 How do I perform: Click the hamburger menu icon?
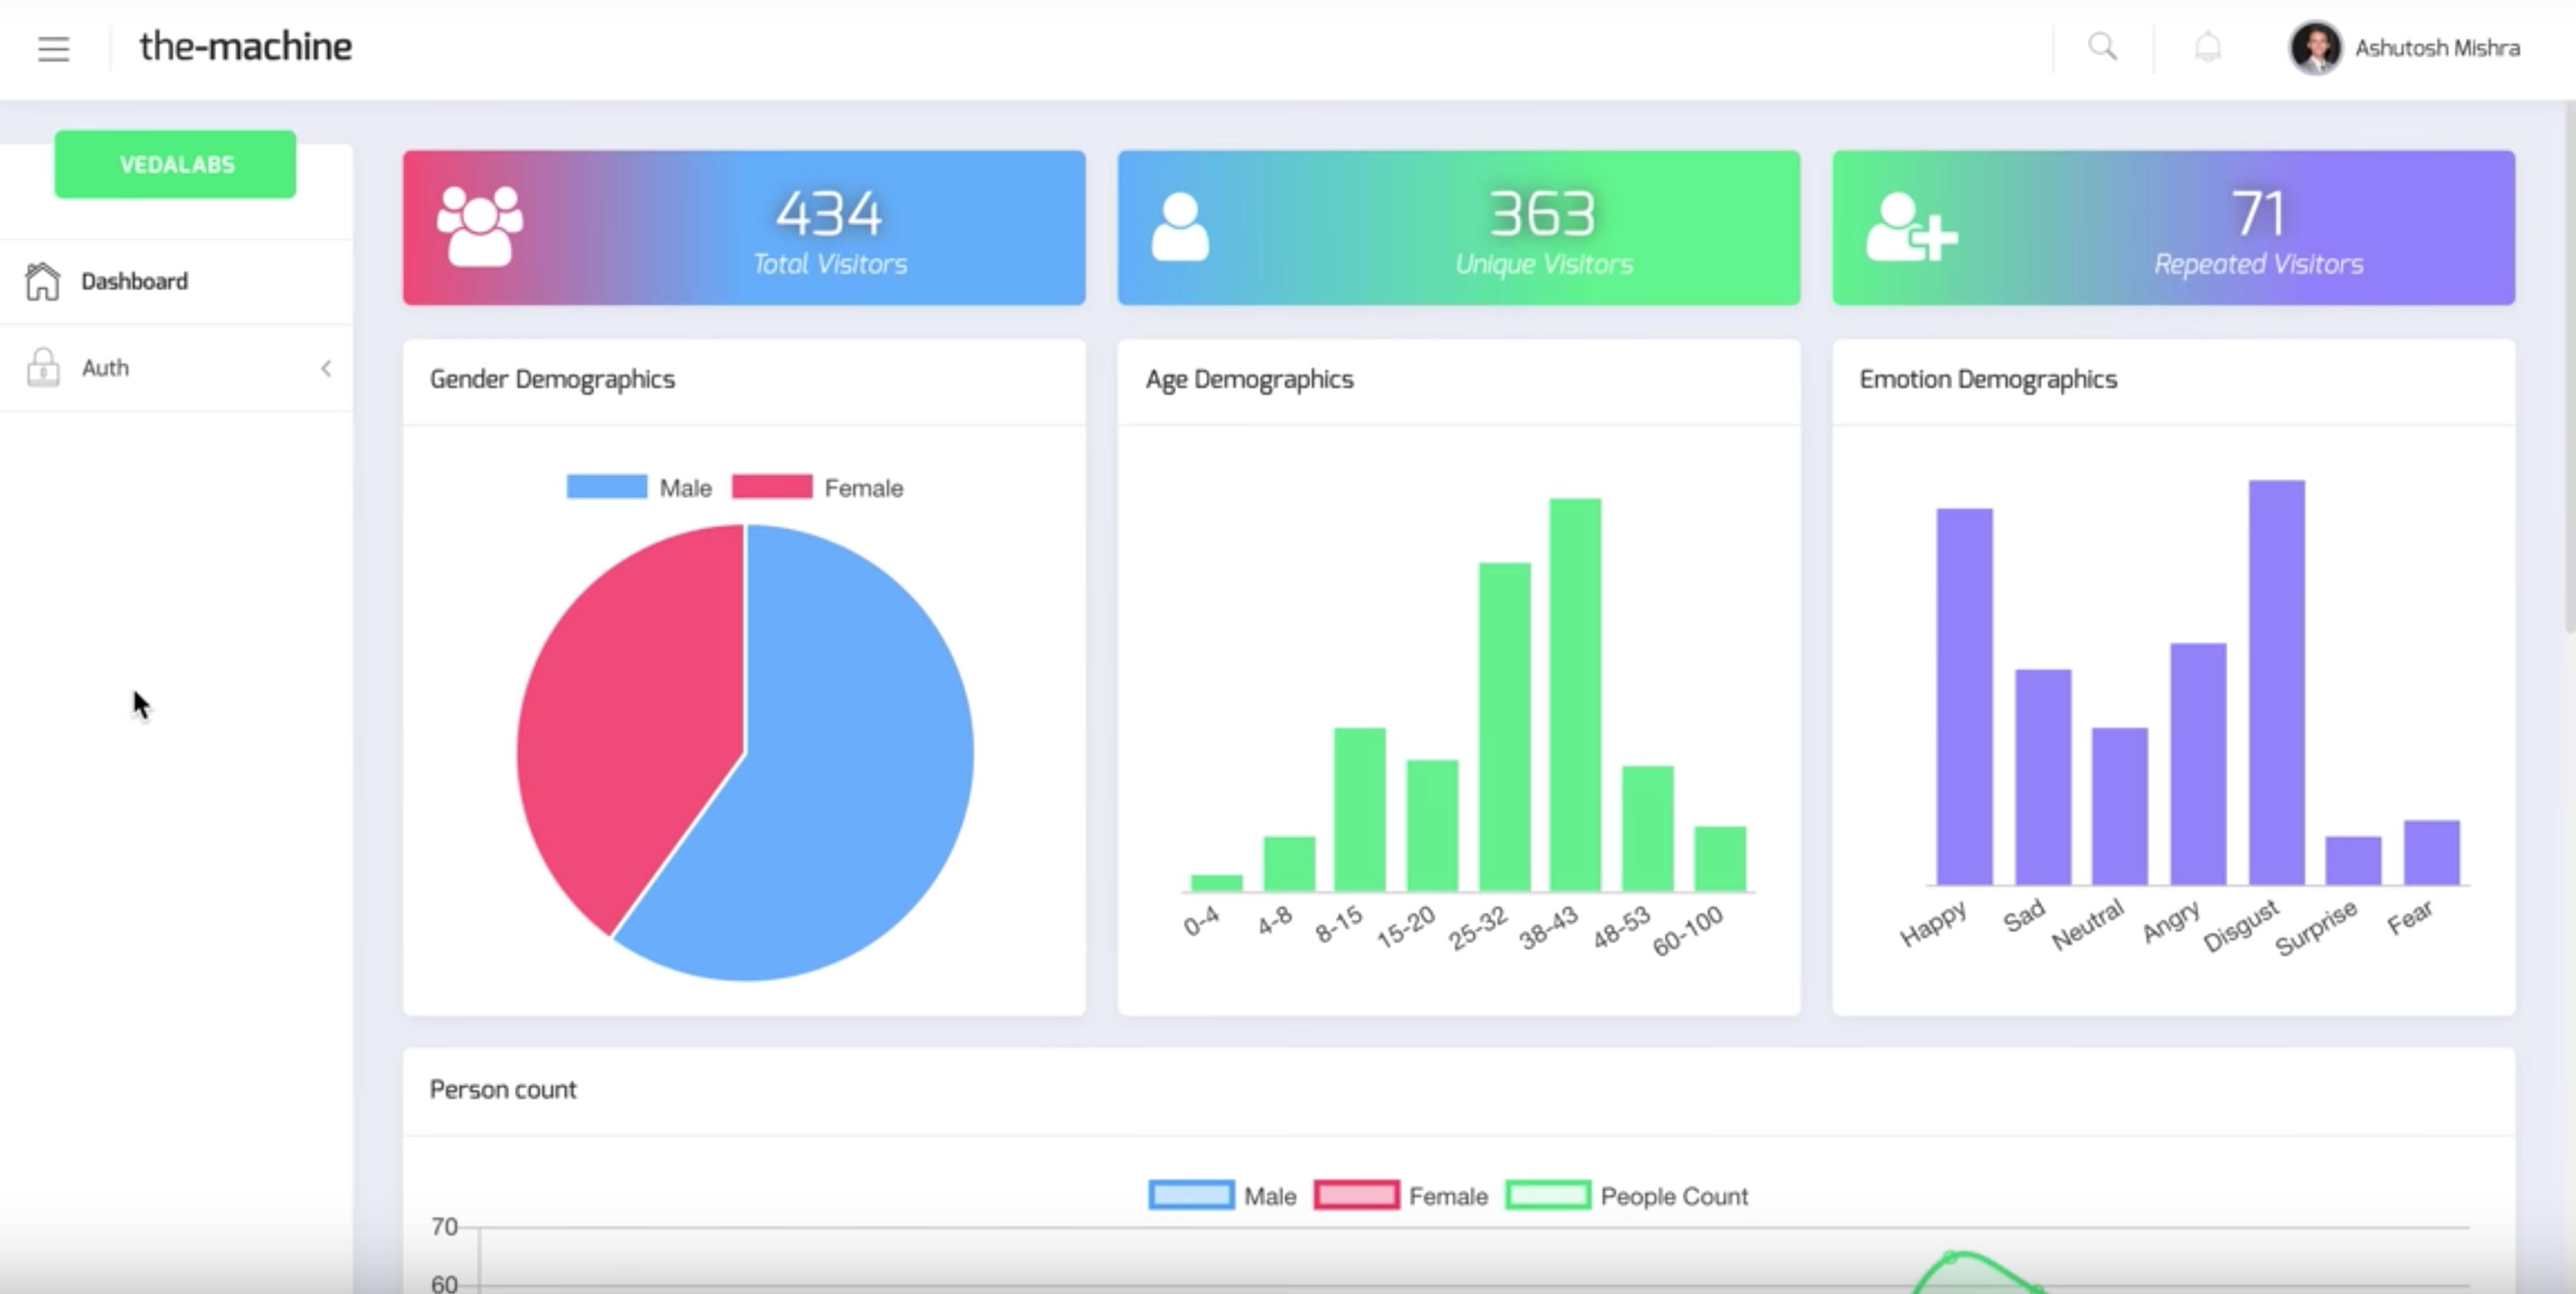click(x=54, y=49)
